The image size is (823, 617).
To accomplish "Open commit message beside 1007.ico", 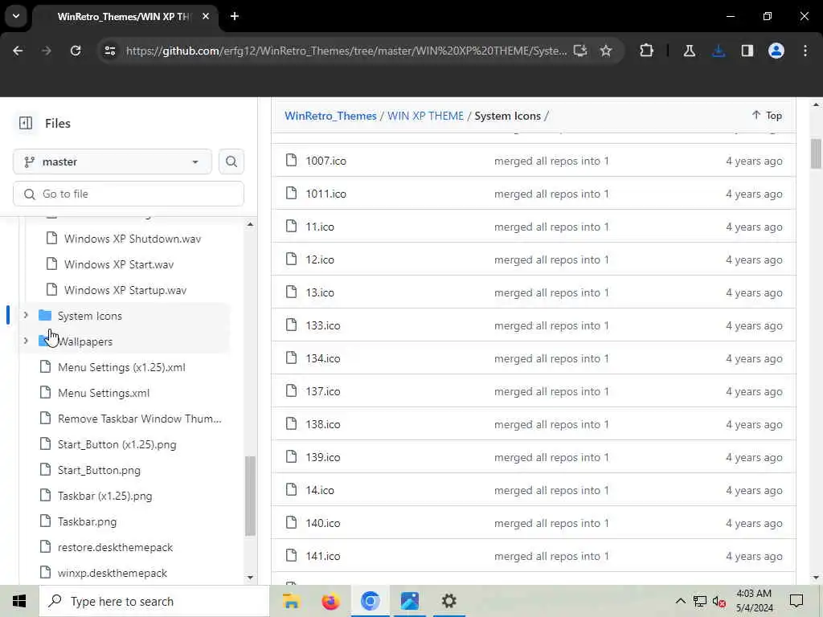I will (551, 161).
